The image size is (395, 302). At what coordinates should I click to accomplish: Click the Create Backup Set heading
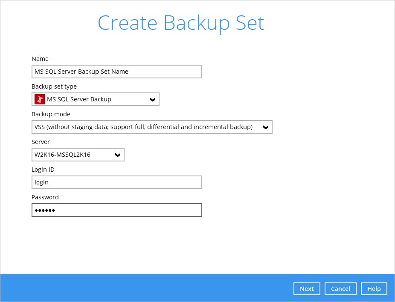(181, 23)
